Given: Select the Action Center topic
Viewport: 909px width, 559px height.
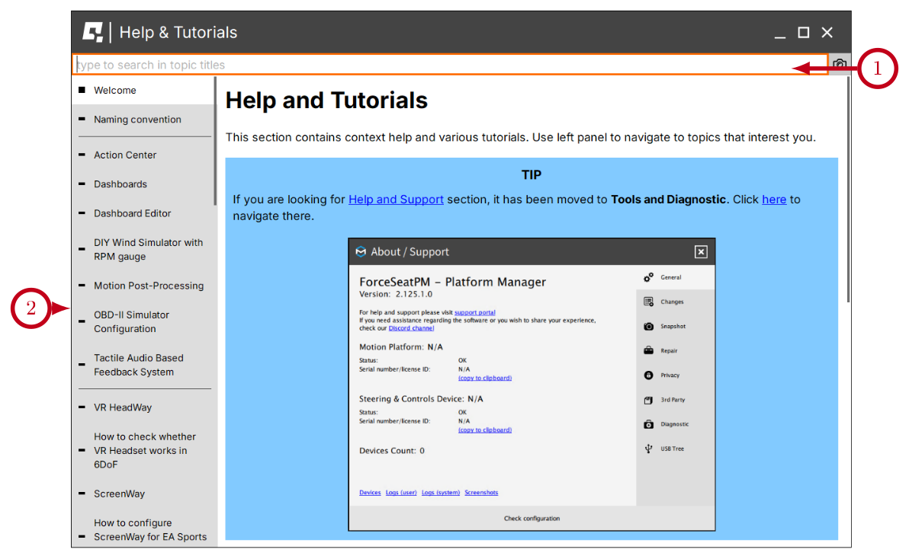Looking at the screenshot, I should [125, 155].
